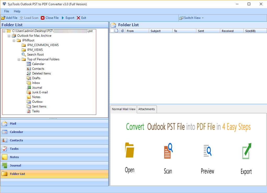Switch to the Attachments tab
The width and height of the screenshot is (267, 193).
pyautogui.click(x=146, y=109)
